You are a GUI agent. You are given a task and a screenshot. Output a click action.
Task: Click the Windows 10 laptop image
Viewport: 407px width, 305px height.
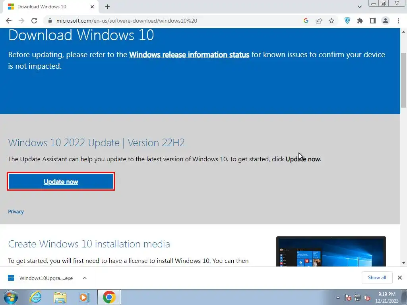click(331, 251)
